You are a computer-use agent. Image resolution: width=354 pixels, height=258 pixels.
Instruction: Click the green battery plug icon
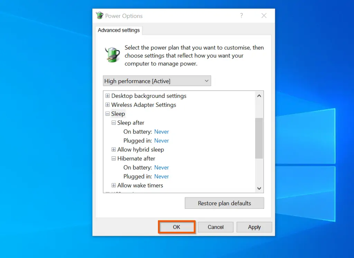pyautogui.click(x=112, y=55)
